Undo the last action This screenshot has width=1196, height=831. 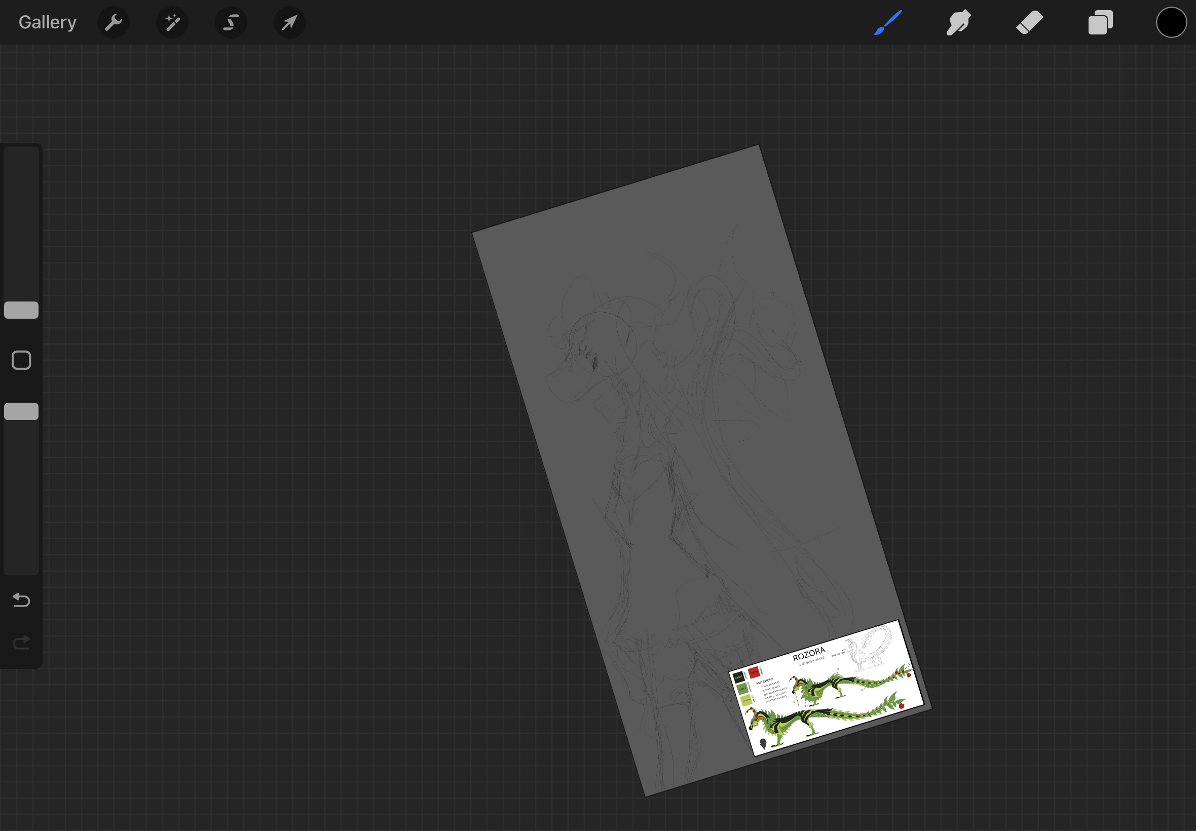(21, 600)
